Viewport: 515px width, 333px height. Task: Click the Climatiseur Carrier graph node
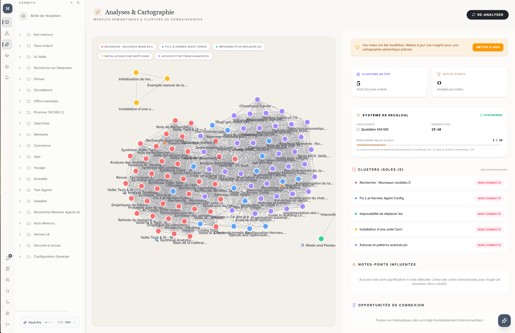coord(257,100)
